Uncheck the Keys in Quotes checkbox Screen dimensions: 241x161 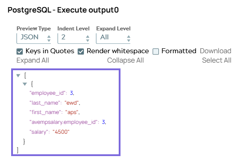(x=20, y=51)
